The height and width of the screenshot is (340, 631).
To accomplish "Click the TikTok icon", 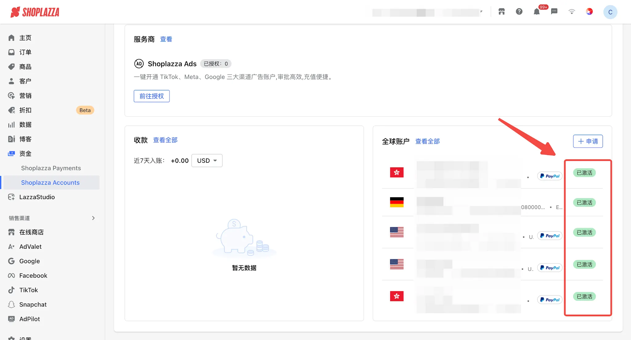I will (11, 290).
